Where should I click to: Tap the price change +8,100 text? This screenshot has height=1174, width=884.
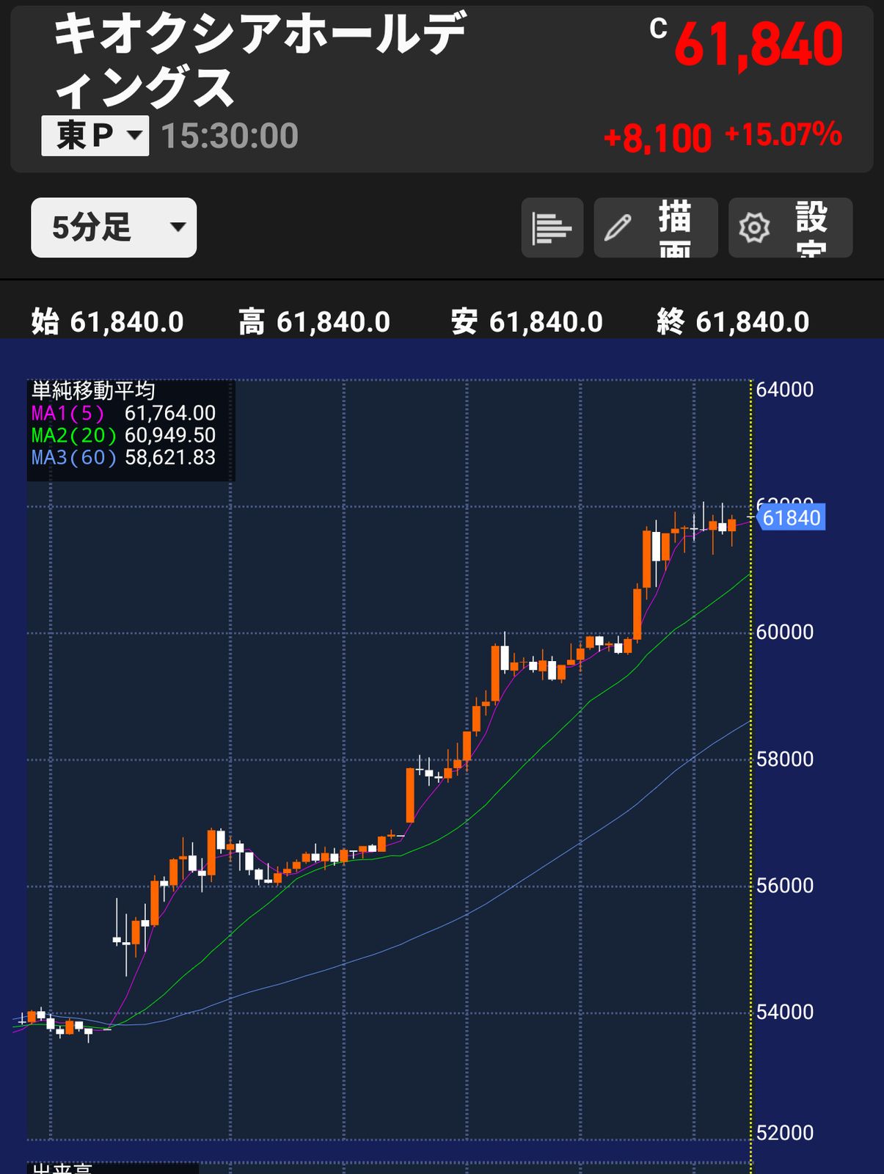point(657,138)
